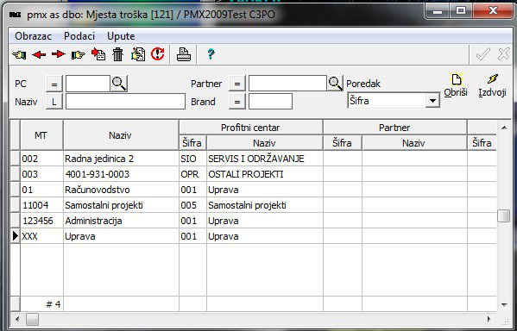Select cell '4001-931-0003'
517x331 pixels.
click(121, 174)
